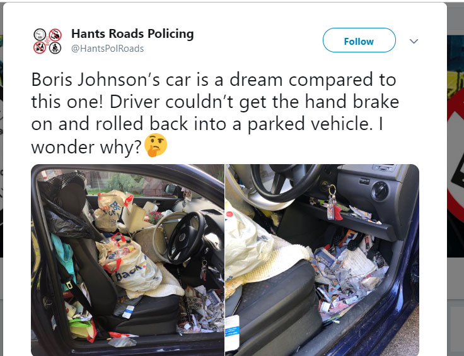Click the speedometer icon in the profile avatar
The width and height of the screenshot is (464, 356).
click(40, 35)
